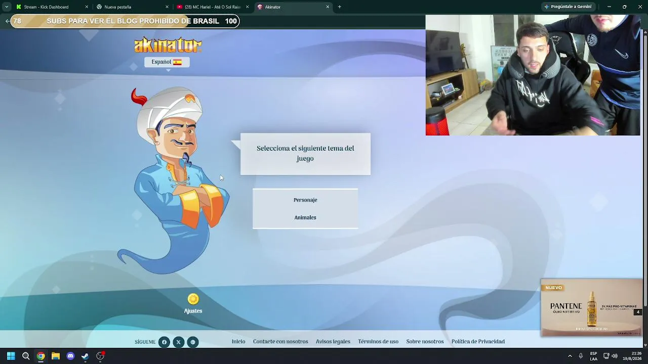This screenshot has width=648, height=364.
Task: Click the streamer webcam overlay
Action: (533, 75)
